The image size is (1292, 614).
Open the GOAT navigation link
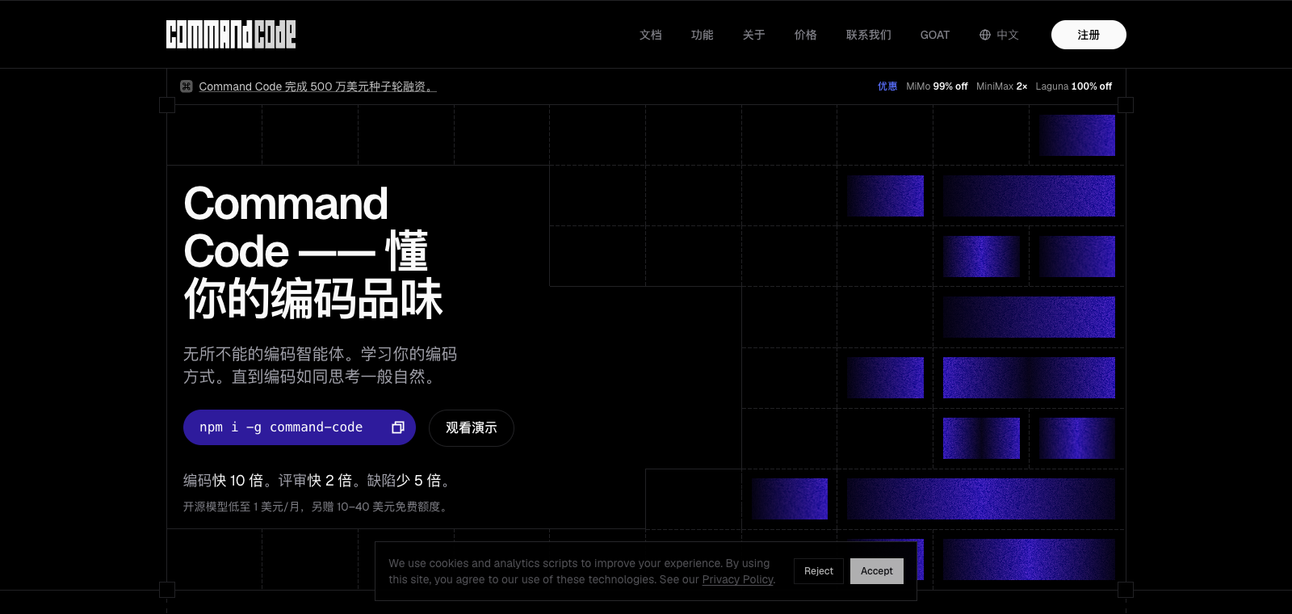(x=935, y=35)
